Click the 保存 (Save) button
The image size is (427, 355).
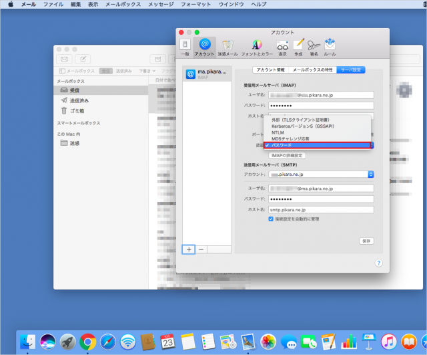(366, 241)
